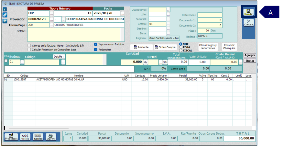The image size is (284, 146).
Task: Open lookup beside Destino field
Action: [x=168, y=29]
